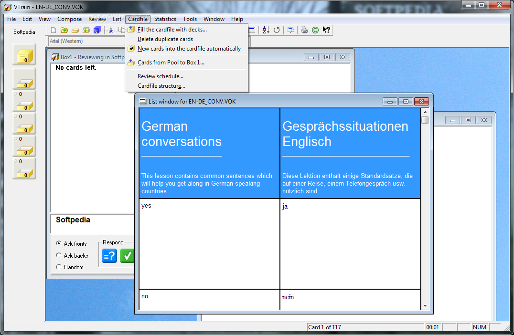Screen dimensions: 514x335
Task: Choose Cards from Pool to Box 1
Action: pos(186,62)
